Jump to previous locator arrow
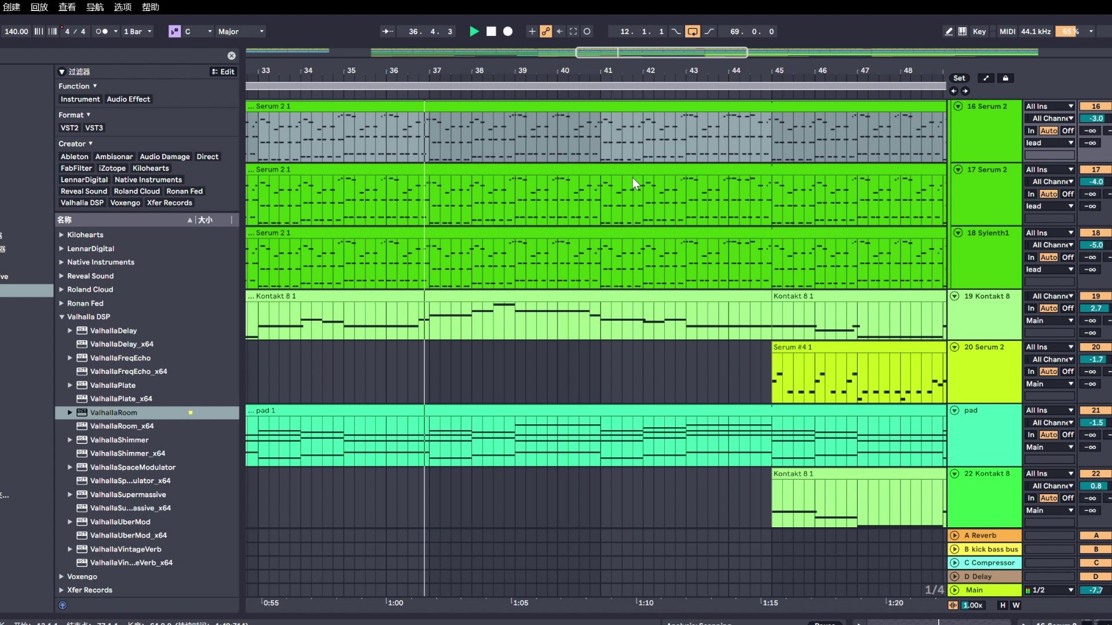 (954, 91)
